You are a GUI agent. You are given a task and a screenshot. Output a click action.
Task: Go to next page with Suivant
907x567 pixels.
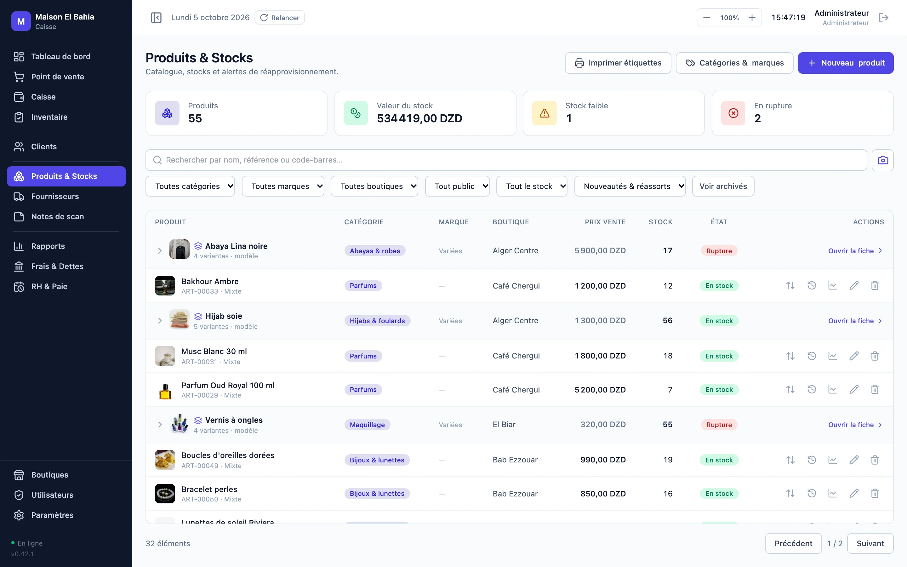tap(870, 543)
